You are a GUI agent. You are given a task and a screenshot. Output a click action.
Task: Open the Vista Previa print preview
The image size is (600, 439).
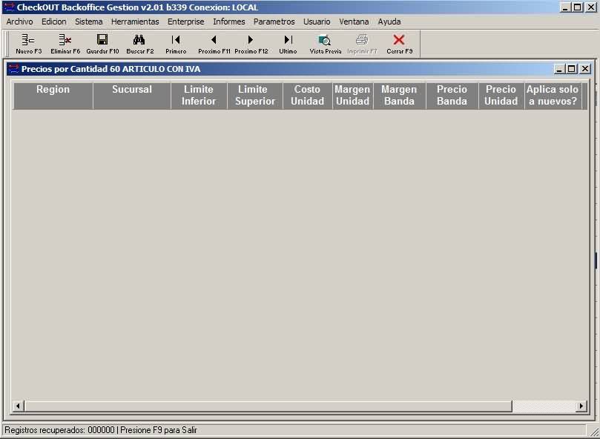tap(325, 40)
